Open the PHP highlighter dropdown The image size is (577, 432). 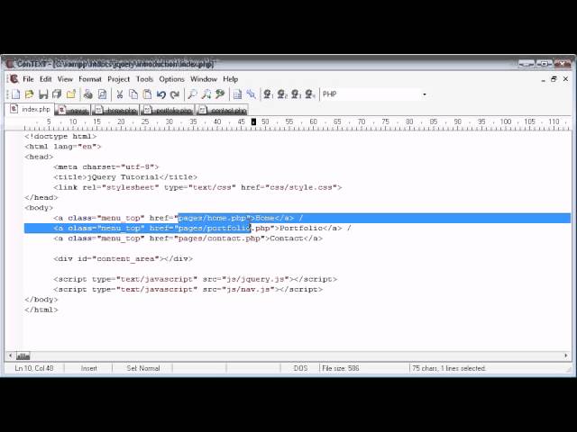[425, 94]
